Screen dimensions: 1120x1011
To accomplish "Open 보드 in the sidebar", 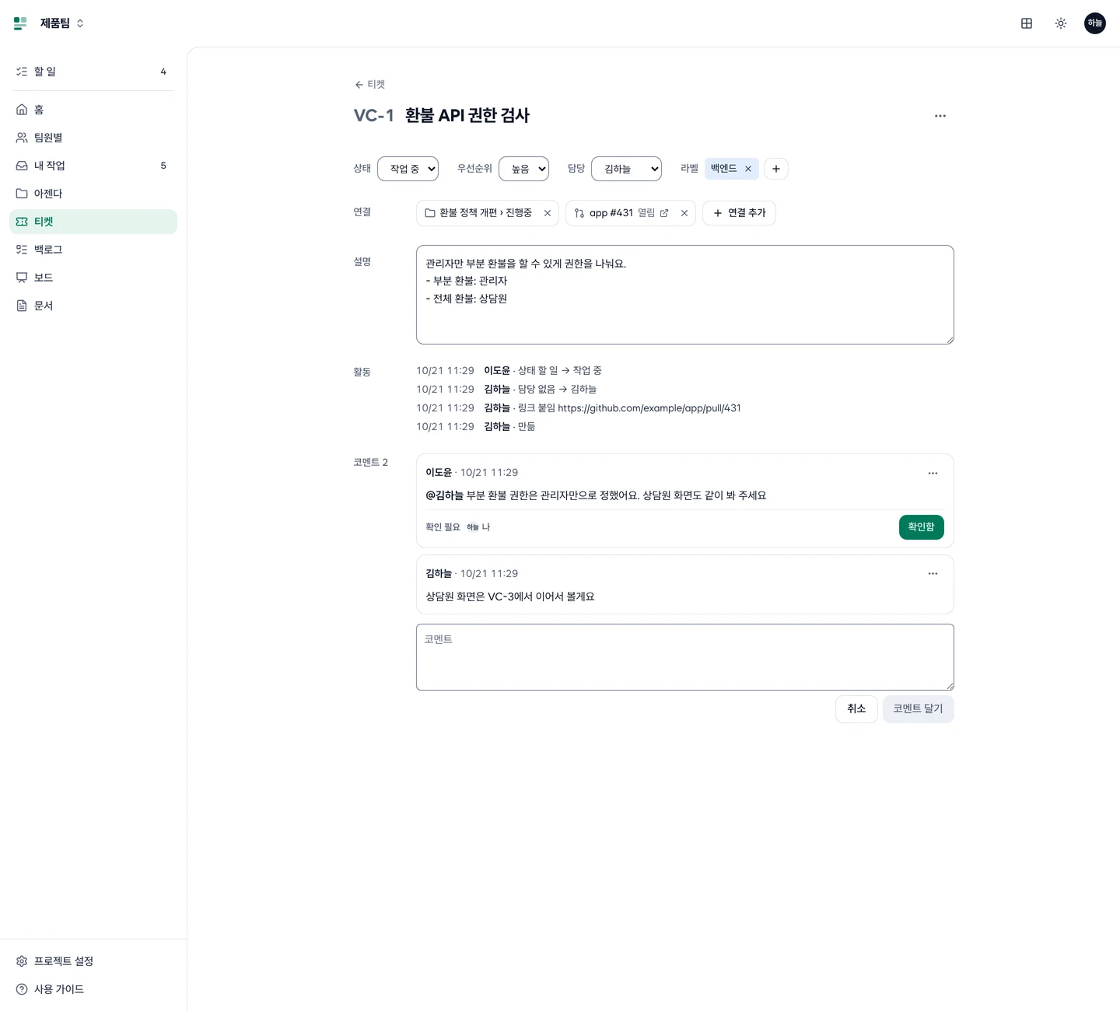I will click(x=93, y=278).
